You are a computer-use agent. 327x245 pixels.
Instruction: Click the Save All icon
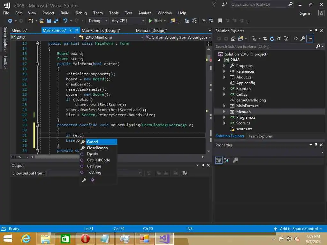pos(56,21)
